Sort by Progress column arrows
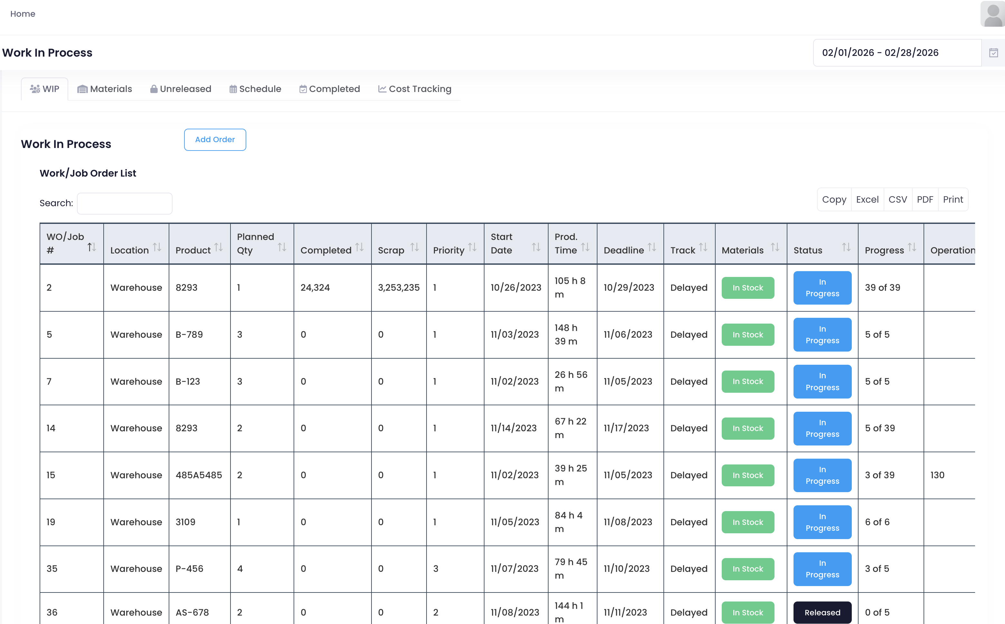 coord(912,247)
